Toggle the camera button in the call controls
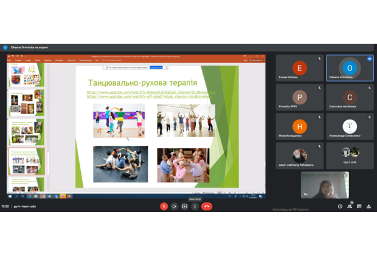377x255 pixels. tap(175, 206)
